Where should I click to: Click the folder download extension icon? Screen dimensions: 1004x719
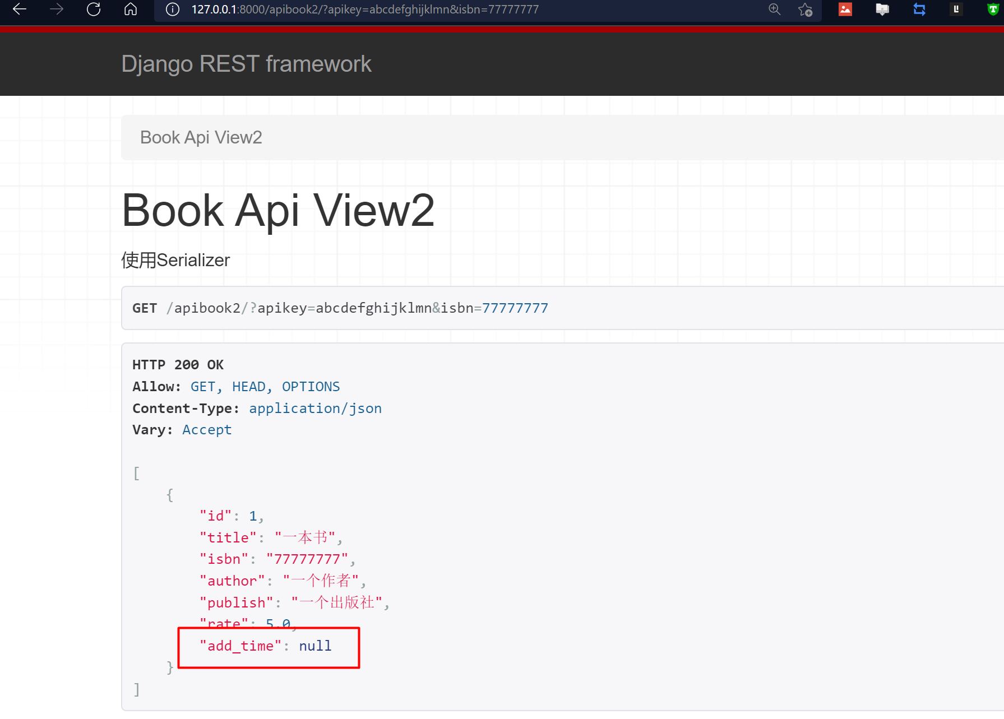882,10
